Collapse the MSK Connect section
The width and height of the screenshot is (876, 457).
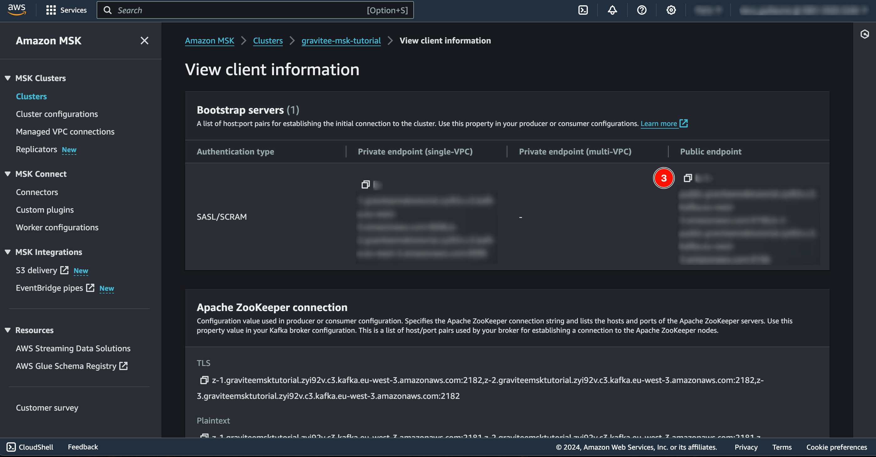coord(8,174)
